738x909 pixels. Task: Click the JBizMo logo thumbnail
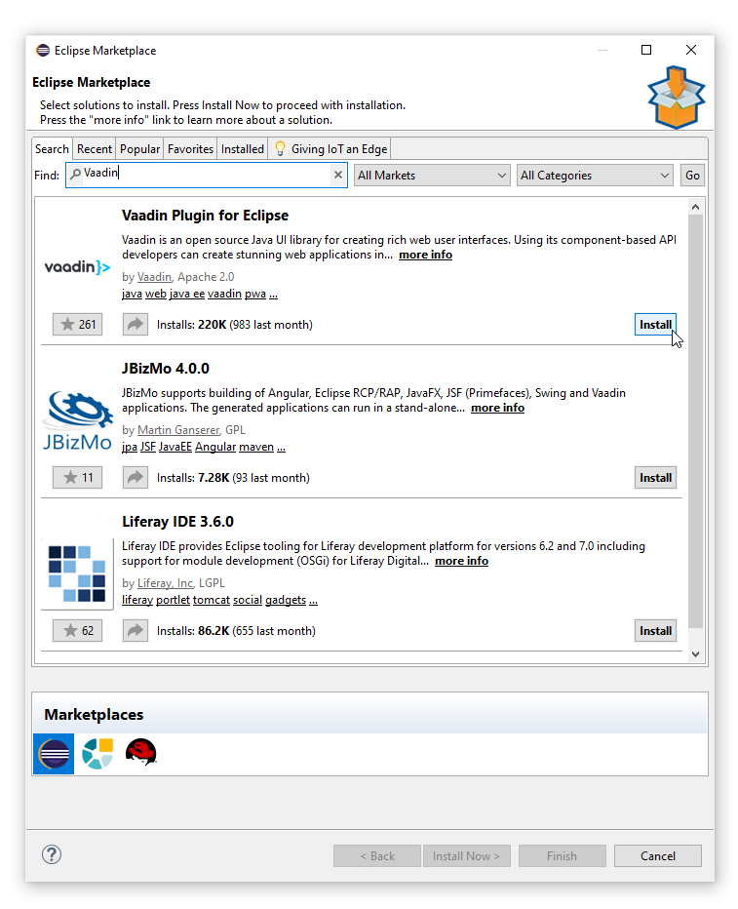[77, 421]
